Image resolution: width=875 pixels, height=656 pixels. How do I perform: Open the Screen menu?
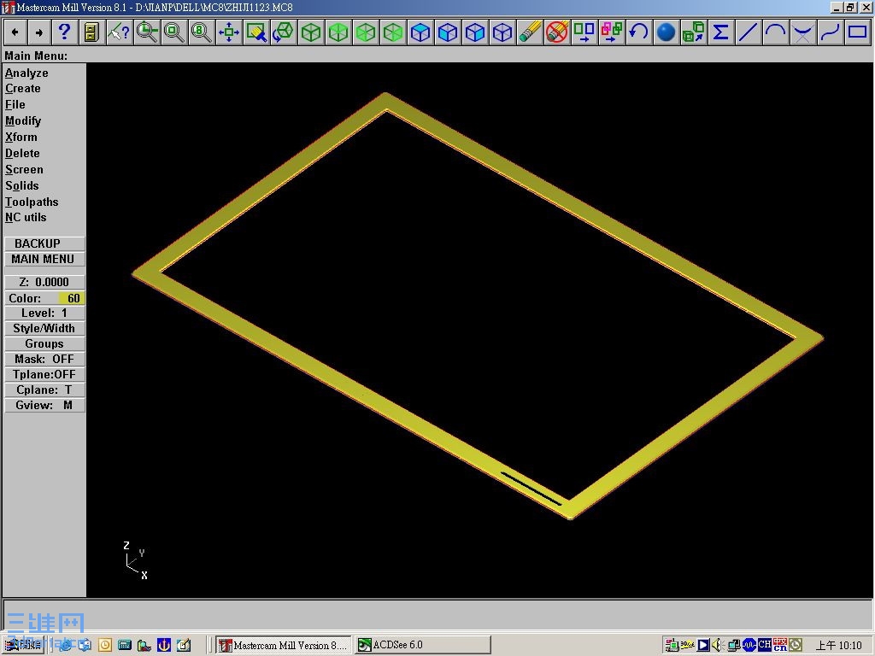24,170
